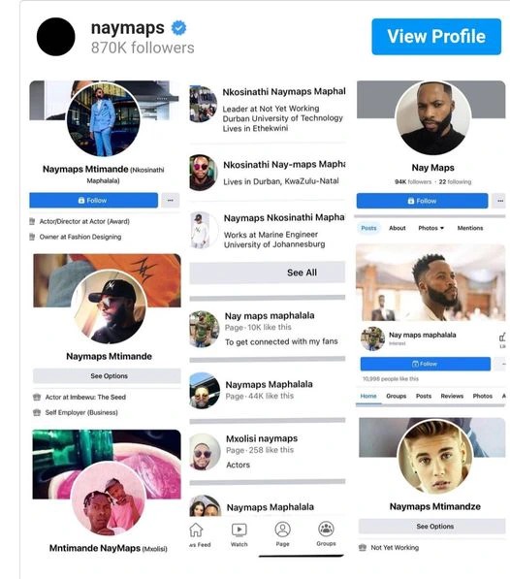This screenshot has height=579, width=510.
Task: Click the View Profile button
Action: 436,37
